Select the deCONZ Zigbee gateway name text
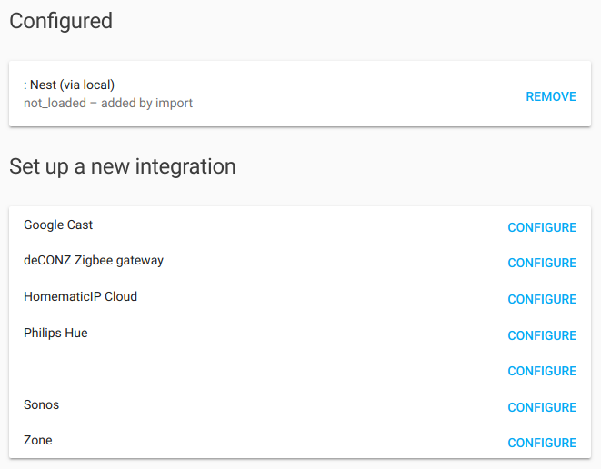Viewport: 601px width, 469px height. point(94,260)
